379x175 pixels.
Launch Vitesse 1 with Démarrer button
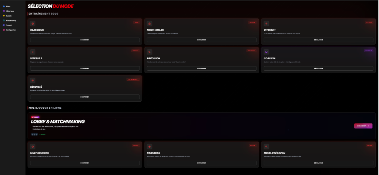(x=319, y=40)
